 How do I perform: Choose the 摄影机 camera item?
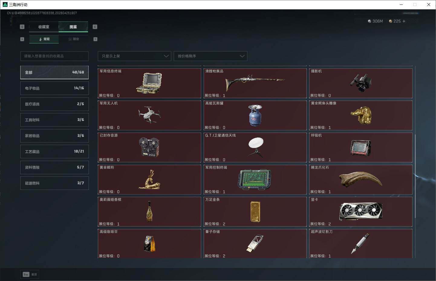coord(361,83)
